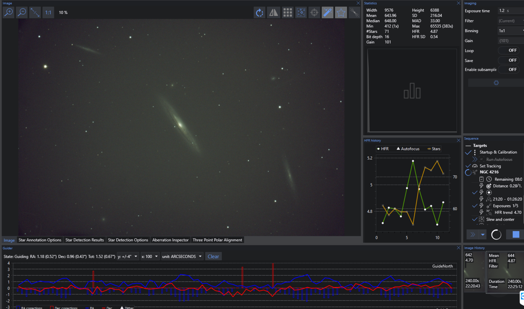This screenshot has width=524, height=309.
Task: Toggle the star detection star icon
Action: coord(341,13)
